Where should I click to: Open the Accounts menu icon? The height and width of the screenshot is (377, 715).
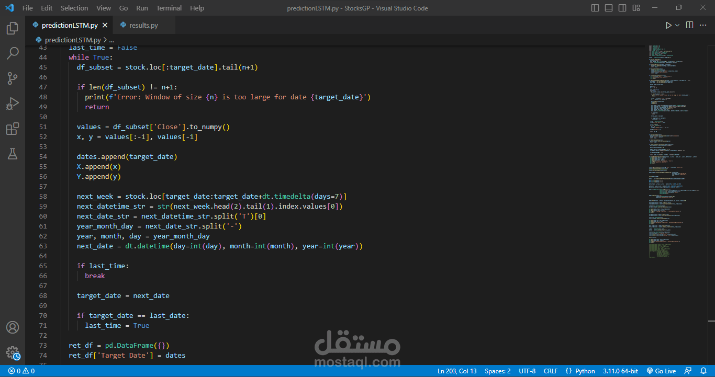[13, 327]
